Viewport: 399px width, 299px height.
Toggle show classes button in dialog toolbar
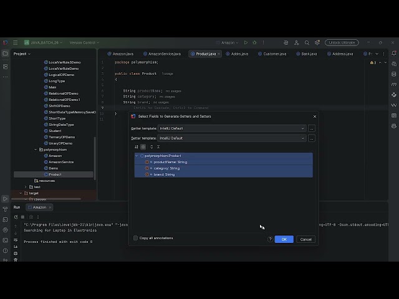pos(143,147)
